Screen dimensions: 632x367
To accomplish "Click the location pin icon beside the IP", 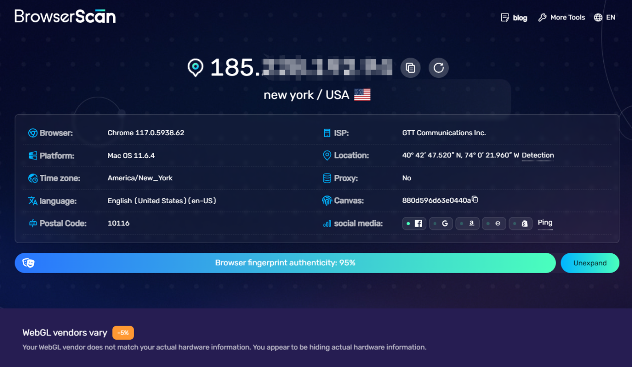I will [195, 68].
